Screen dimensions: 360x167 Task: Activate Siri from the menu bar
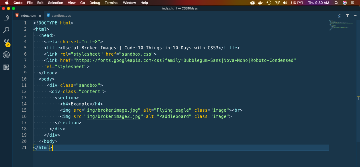click(345, 3)
